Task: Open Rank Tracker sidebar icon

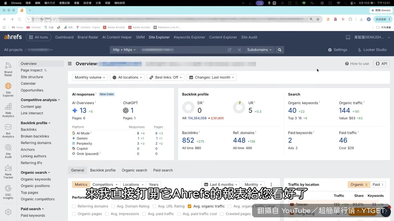Action: tap(8, 172)
